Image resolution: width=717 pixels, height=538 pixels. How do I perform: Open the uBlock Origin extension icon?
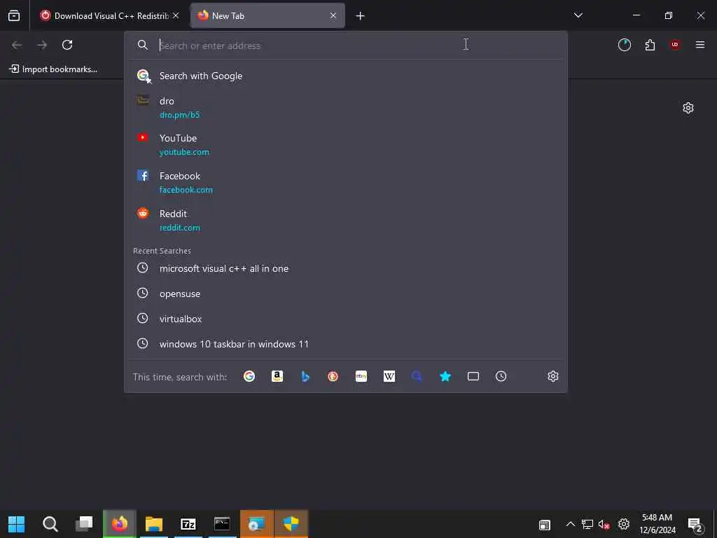pos(675,44)
